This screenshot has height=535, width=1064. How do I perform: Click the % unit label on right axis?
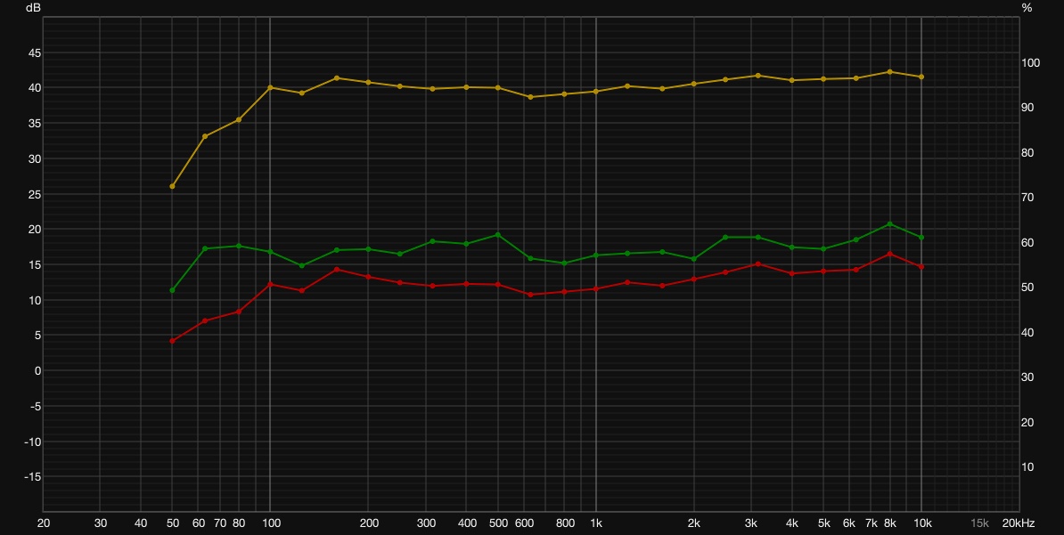pyautogui.click(x=1027, y=8)
